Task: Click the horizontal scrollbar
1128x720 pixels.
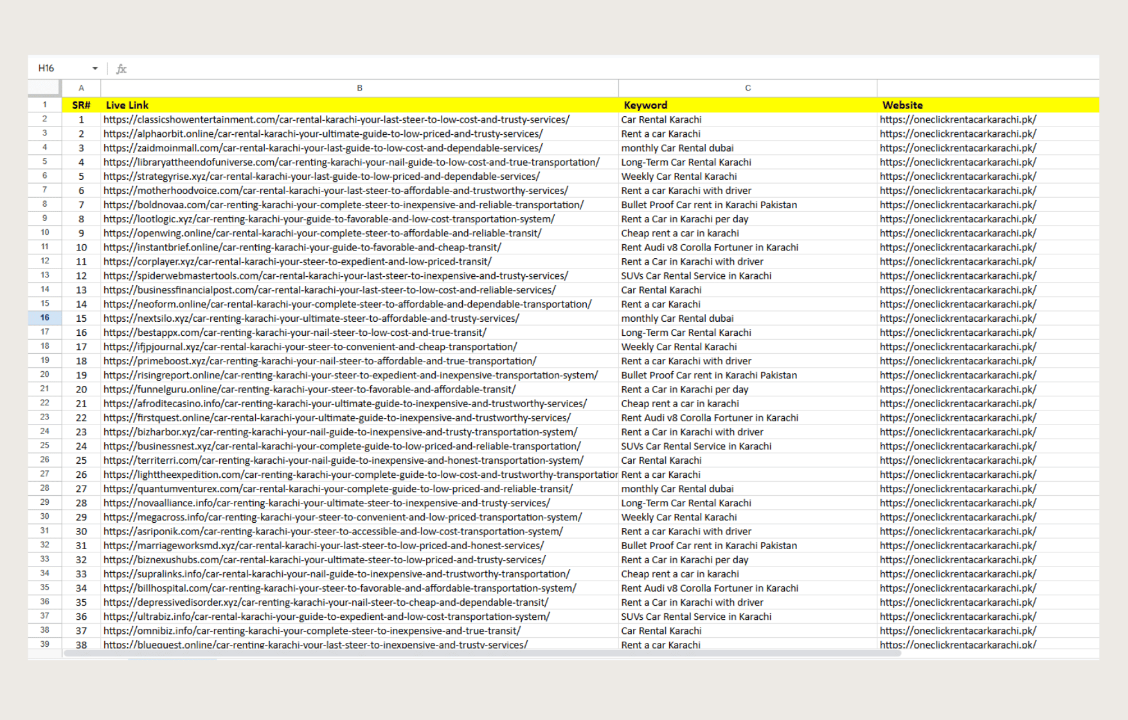Action: coord(482,653)
